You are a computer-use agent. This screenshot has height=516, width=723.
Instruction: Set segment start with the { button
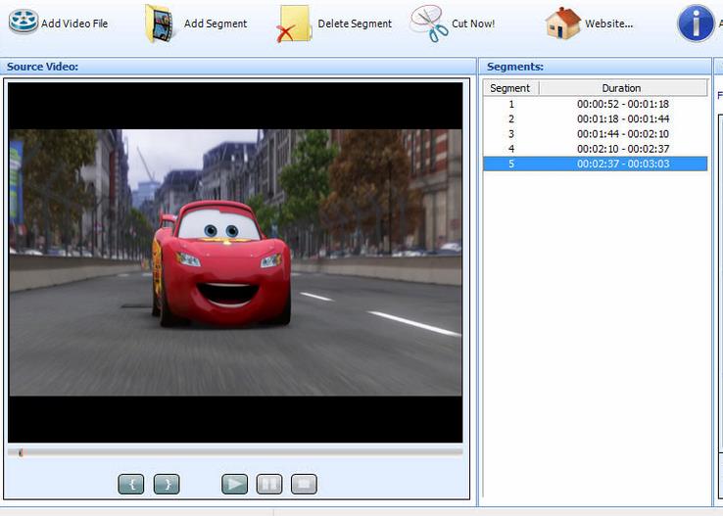(130, 484)
